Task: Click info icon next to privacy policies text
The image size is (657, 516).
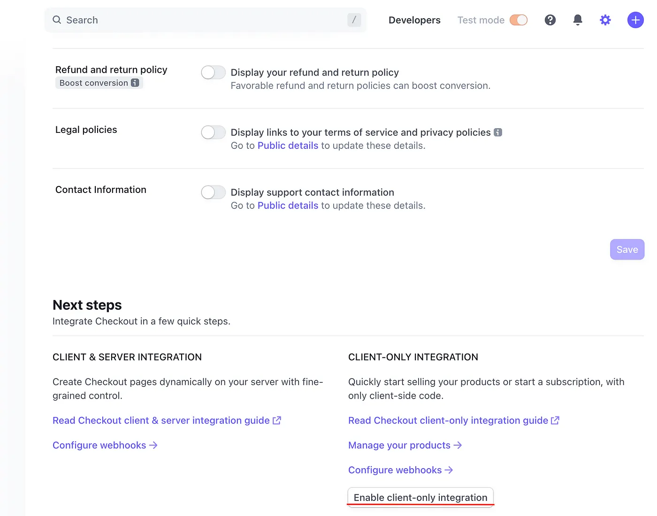Action: click(498, 132)
